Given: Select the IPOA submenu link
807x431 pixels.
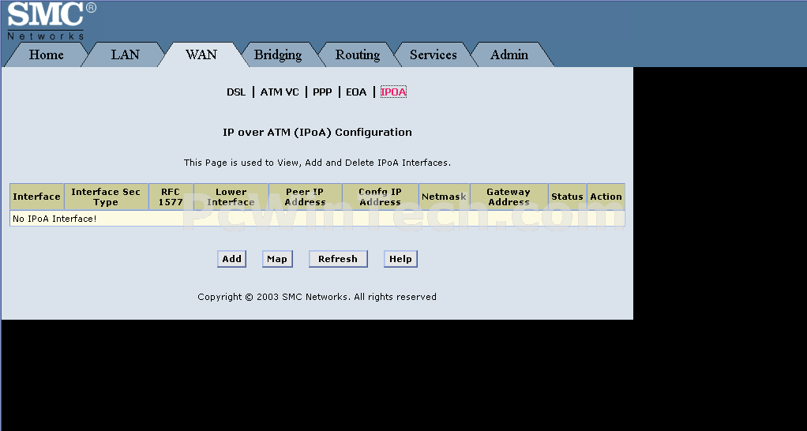Looking at the screenshot, I should [394, 92].
